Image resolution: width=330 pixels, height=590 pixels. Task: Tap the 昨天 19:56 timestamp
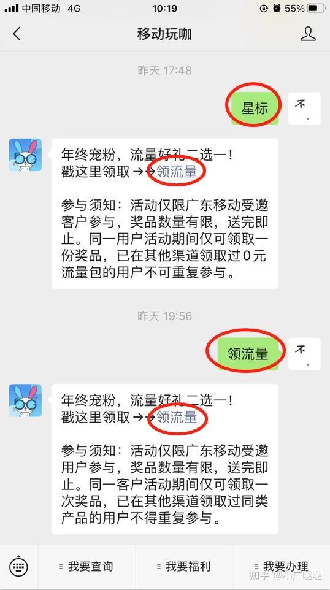pyautogui.click(x=164, y=316)
